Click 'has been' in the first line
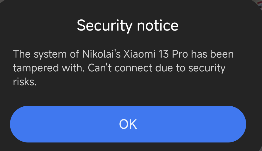The width and height of the screenshot is (262, 151). [212, 54]
